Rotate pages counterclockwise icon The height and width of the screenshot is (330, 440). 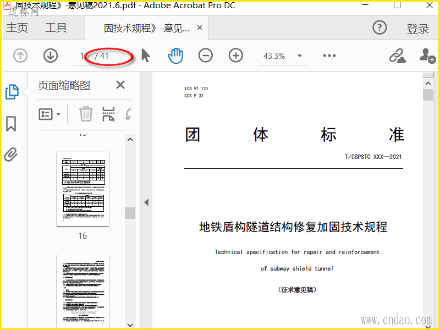[x=128, y=114]
